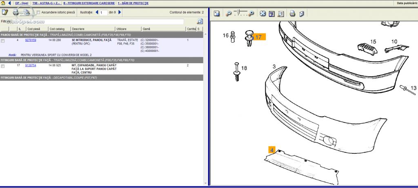This screenshot has width=418, height=188.
Task: Click description SE INTRODUCE, PANOU, FAŢĂ
Action: pyautogui.click(x=91, y=40)
